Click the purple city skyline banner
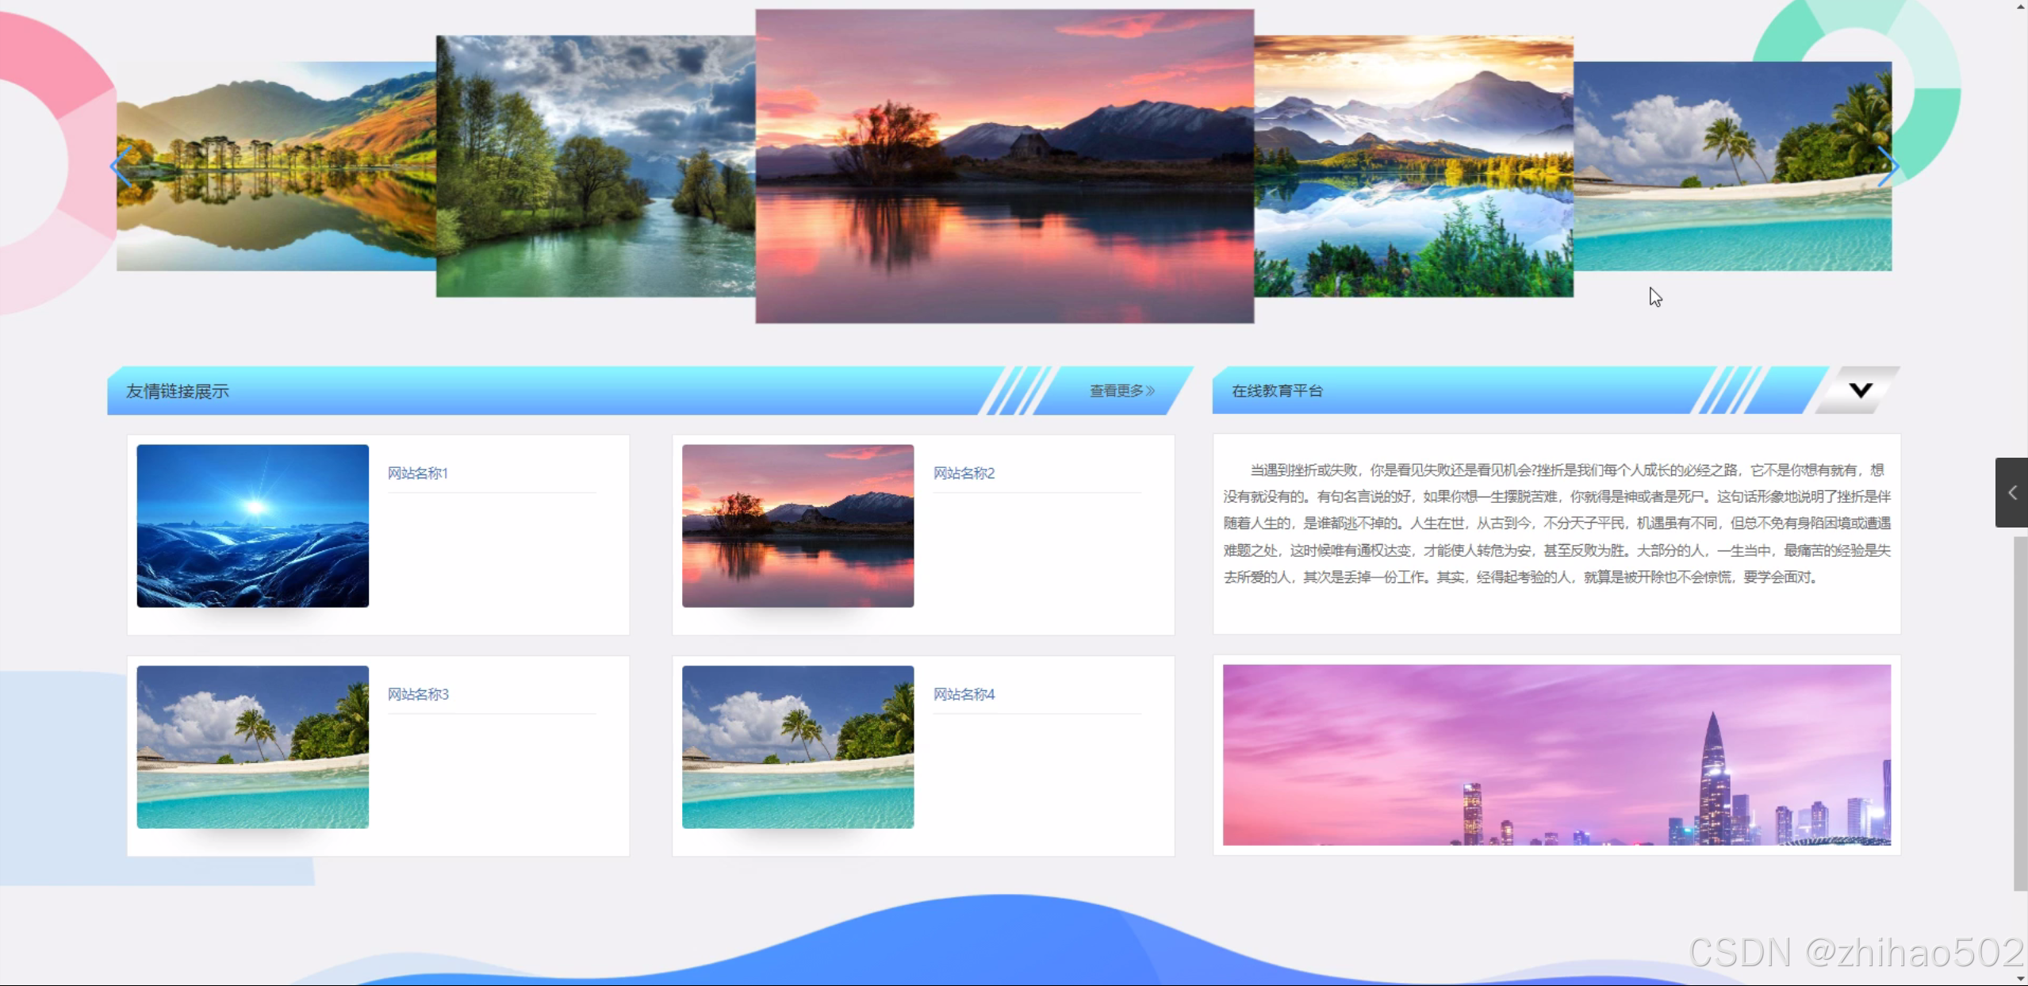The width and height of the screenshot is (2028, 986). point(1556,754)
